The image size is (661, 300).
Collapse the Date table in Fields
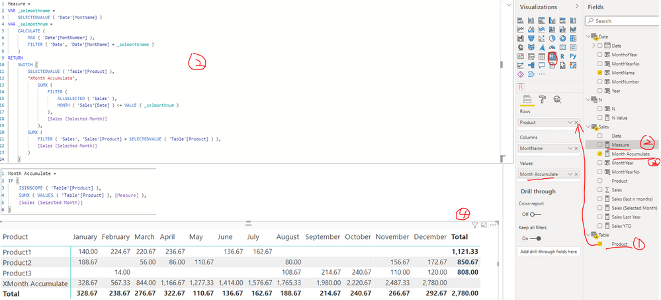click(x=588, y=36)
